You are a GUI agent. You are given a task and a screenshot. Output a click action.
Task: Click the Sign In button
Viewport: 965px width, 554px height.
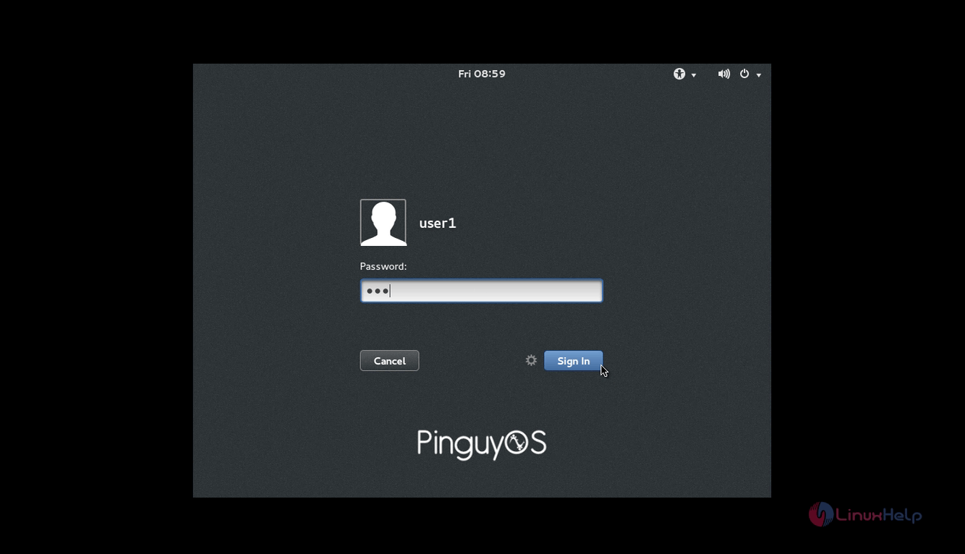574,361
